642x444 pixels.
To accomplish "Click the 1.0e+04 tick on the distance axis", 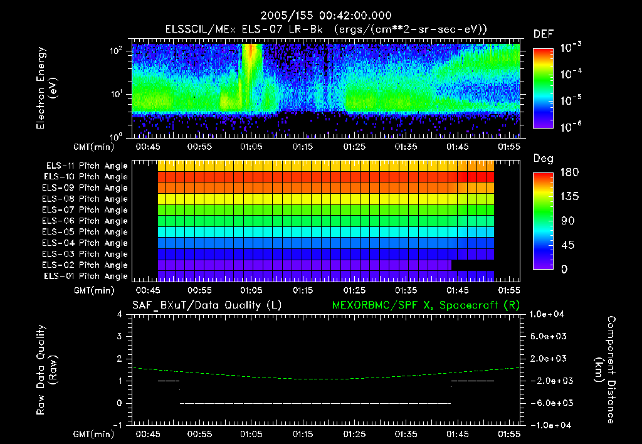I will (x=547, y=314).
